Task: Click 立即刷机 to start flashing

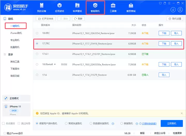Action: point(172,123)
